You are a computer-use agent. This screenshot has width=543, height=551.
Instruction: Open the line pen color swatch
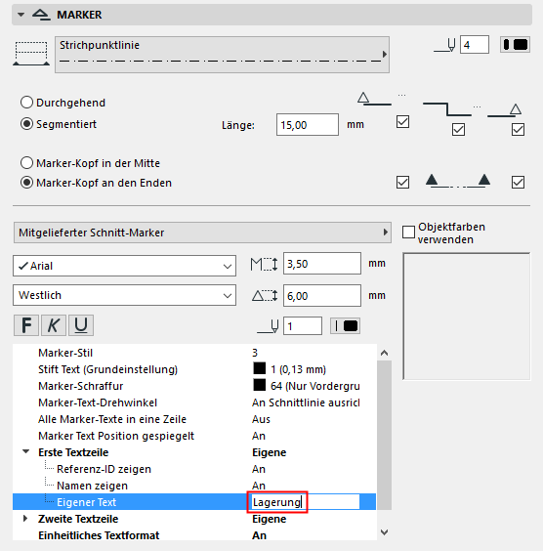(x=516, y=45)
